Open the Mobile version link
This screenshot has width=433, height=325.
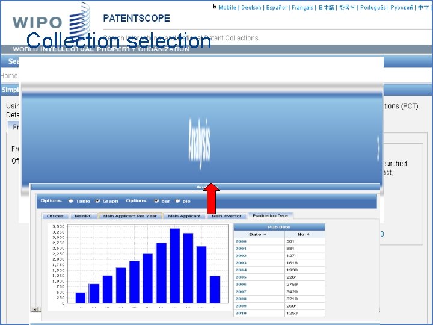227,8
